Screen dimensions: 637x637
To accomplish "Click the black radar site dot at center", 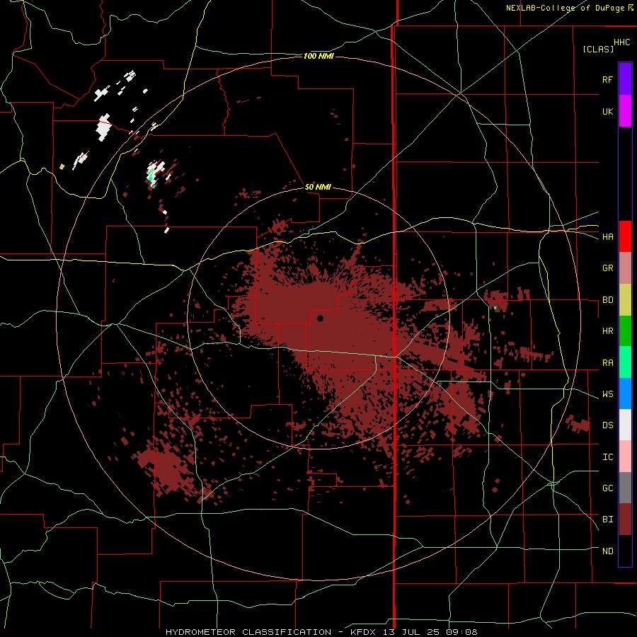I will (320, 318).
